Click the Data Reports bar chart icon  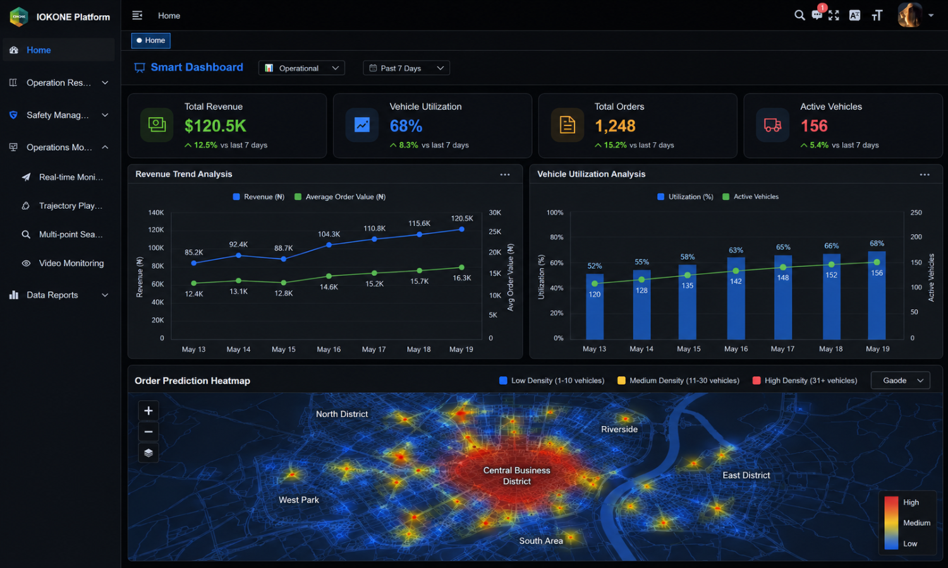[14, 295]
